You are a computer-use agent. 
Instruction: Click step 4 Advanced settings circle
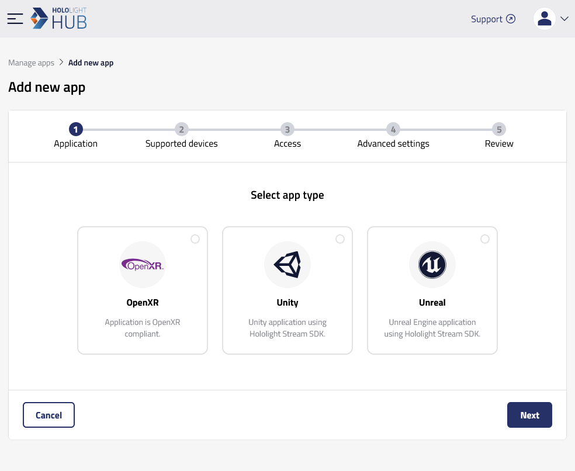393,129
